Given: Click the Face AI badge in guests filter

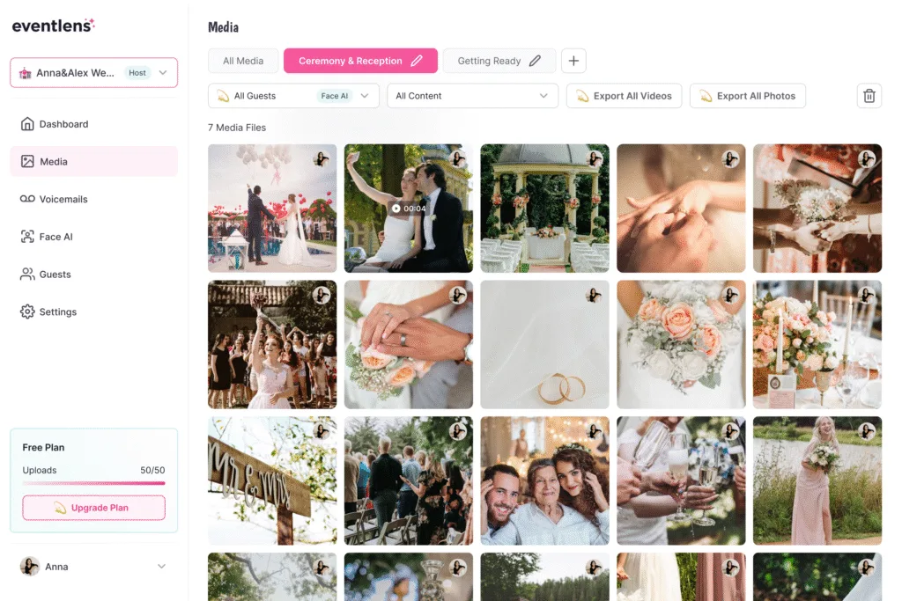Looking at the screenshot, I should pos(334,96).
